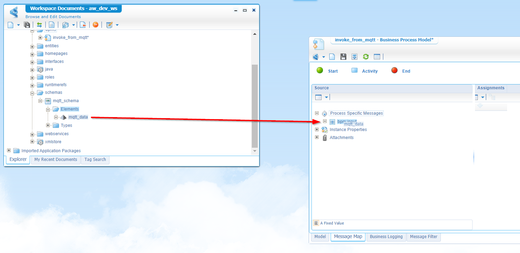Click blue logo menu icon in Business Process toolbar

tap(316, 57)
